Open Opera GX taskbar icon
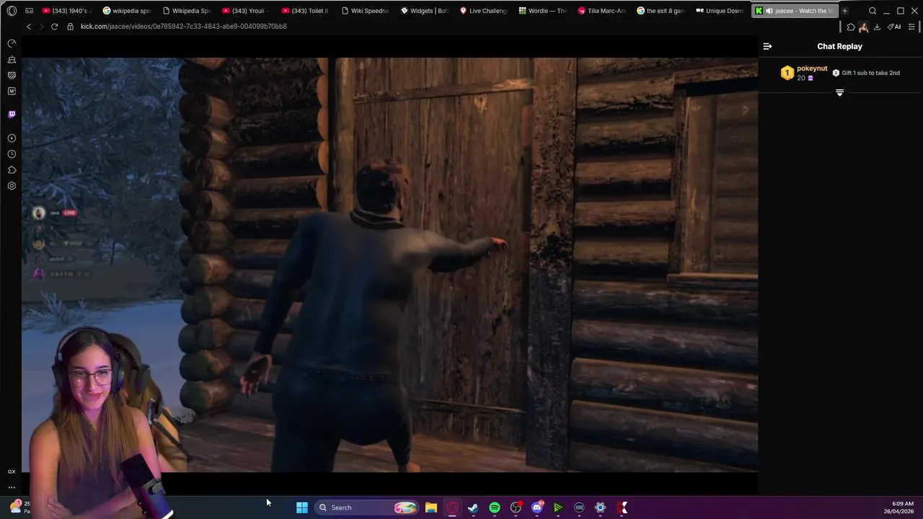Image resolution: width=923 pixels, height=519 pixels. (452, 507)
